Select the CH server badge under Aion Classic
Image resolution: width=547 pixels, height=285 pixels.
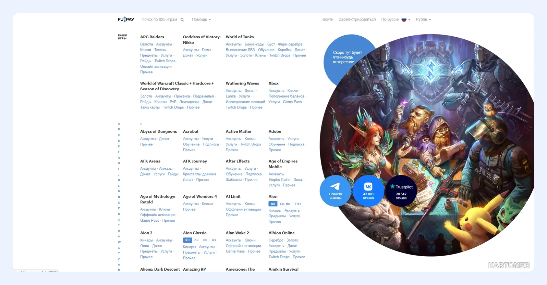point(196,240)
